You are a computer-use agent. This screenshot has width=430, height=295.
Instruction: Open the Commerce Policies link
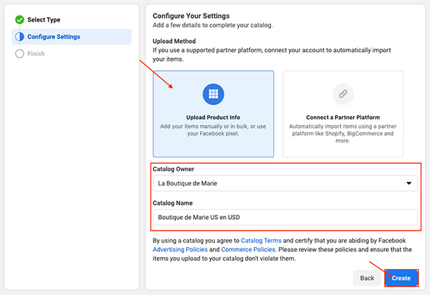pyautogui.click(x=248, y=249)
